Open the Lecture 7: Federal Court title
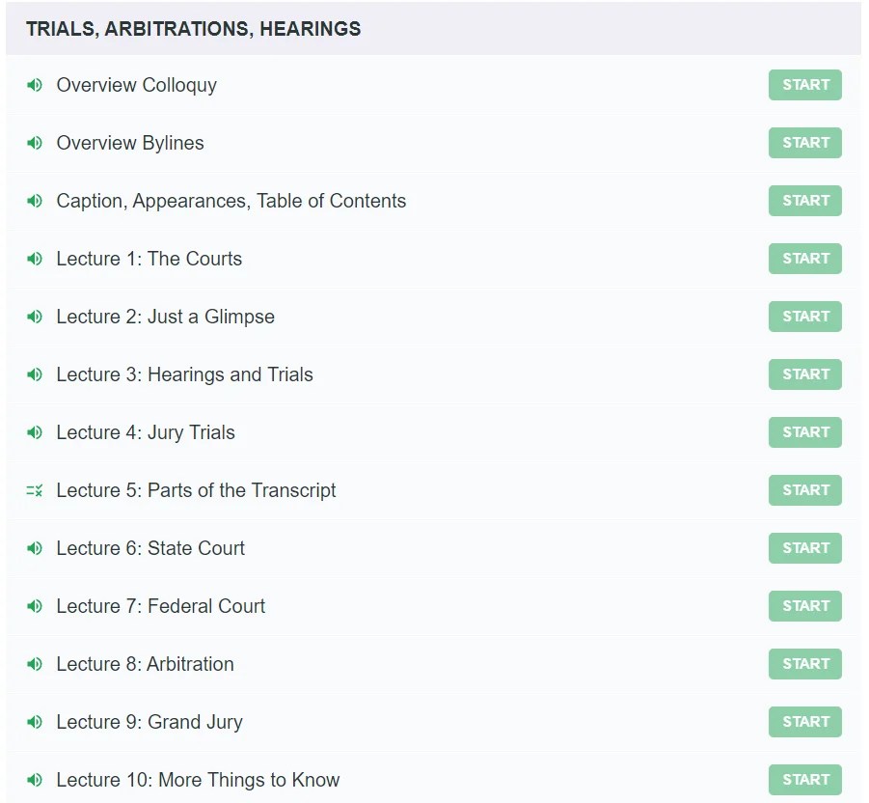The height and width of the screenshot is (803, 869). coord(160,606)
